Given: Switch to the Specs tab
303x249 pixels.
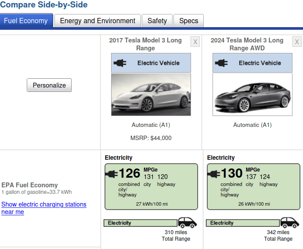Looking at the screenshot, I should pos(188,21).
